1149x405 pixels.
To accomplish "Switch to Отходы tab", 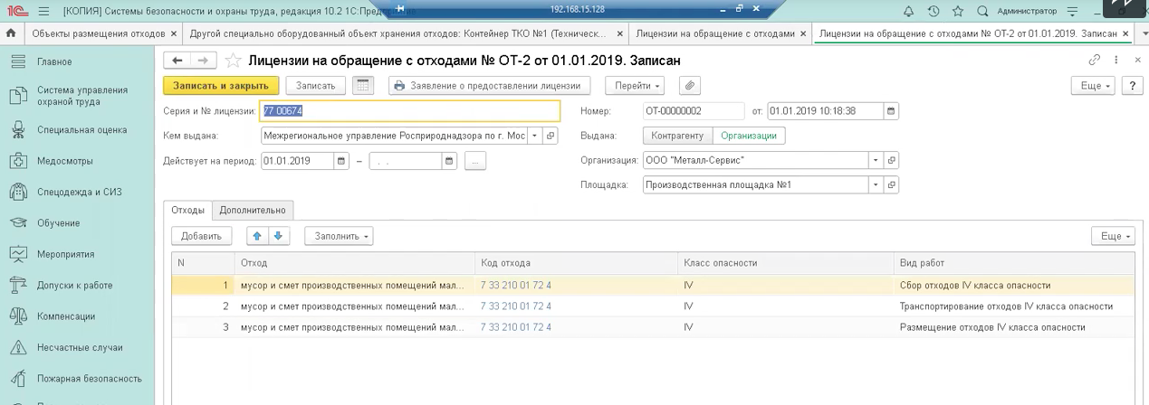I will 187,210.
